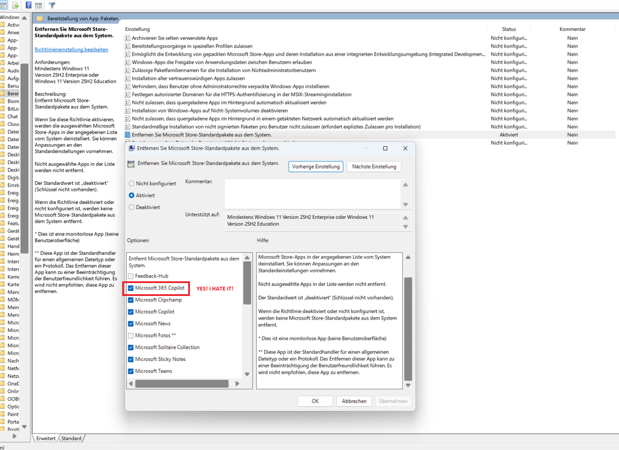
Task: Click the Optionen list scroll-down arrow
Action: pyautogui.click(x=247, y=374)
